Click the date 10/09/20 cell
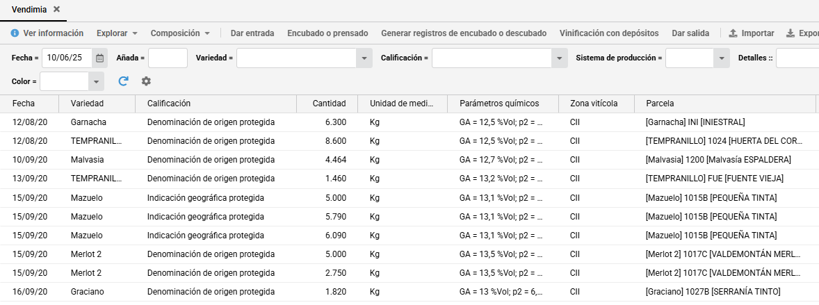Image resolution: width=819 pixels, height=305 pixels. pos(29,160)
